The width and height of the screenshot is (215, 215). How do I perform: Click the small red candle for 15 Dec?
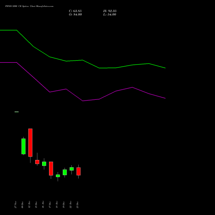pos(37,162)
